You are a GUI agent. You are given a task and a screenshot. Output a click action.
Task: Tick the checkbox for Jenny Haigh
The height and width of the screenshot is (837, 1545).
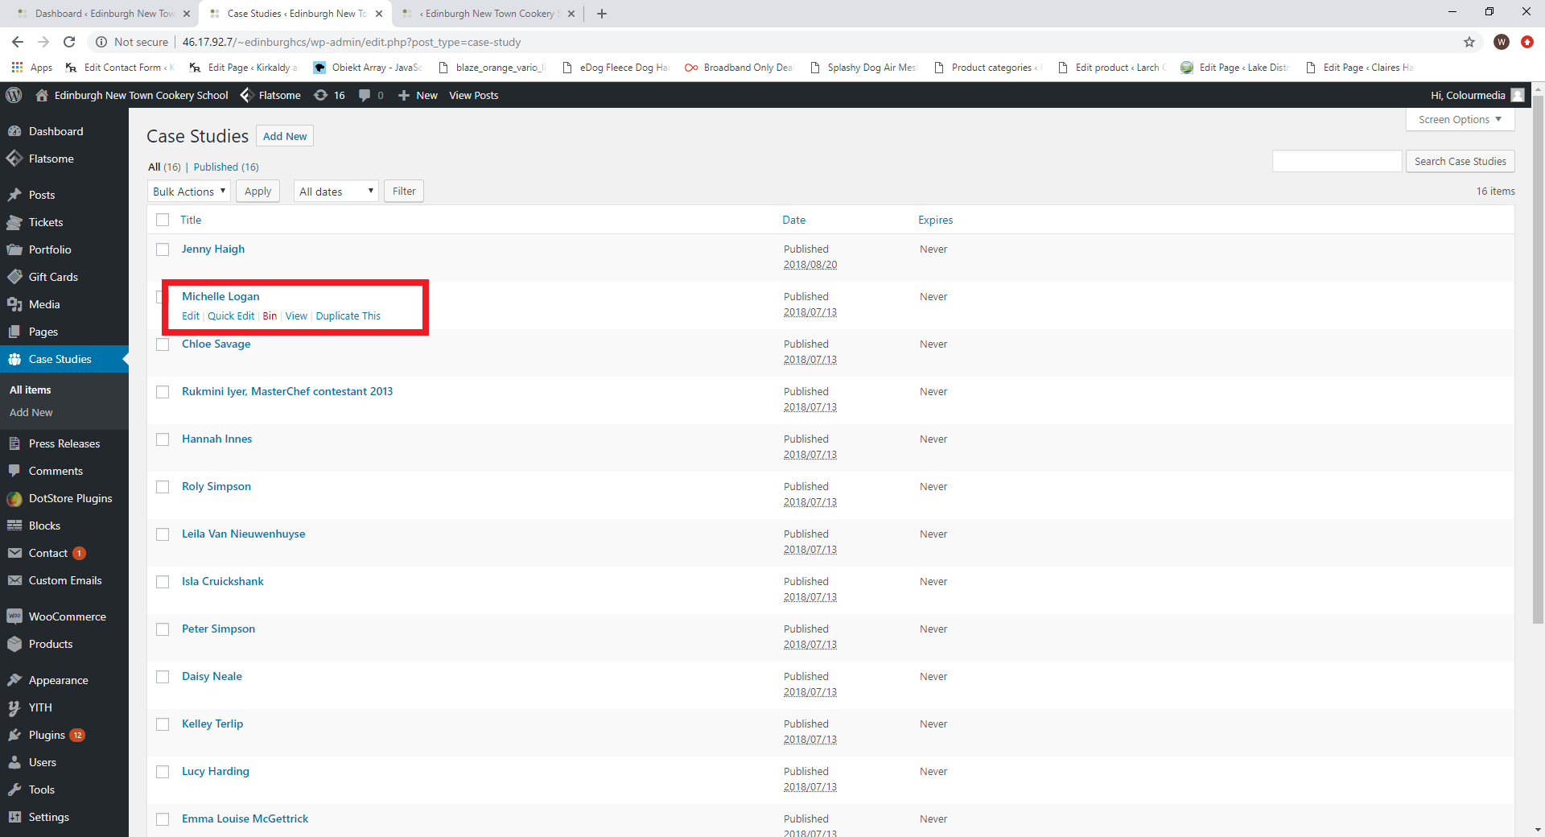tap(163, 249)
